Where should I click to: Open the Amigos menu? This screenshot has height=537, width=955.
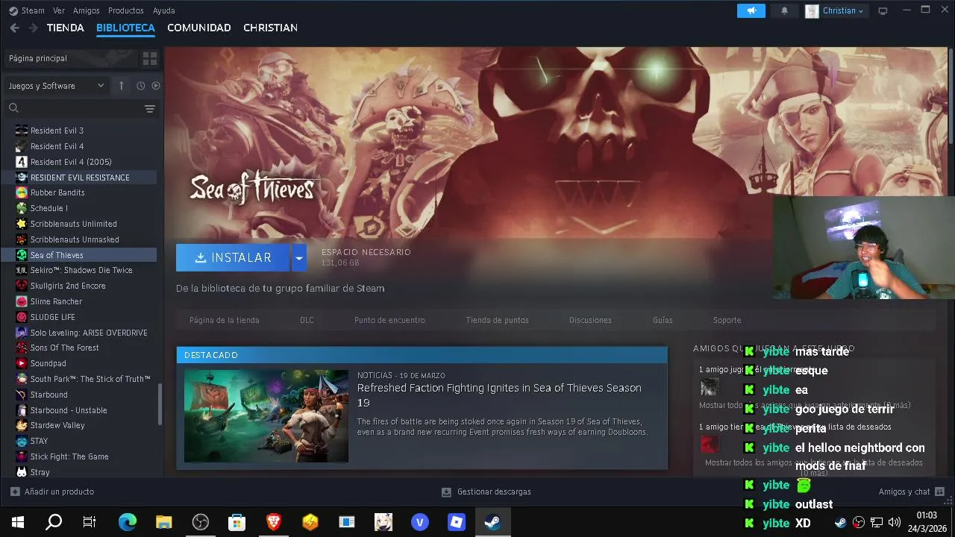[87, 10]
